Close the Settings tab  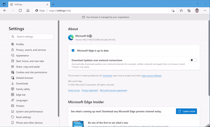tap(47, 4)
